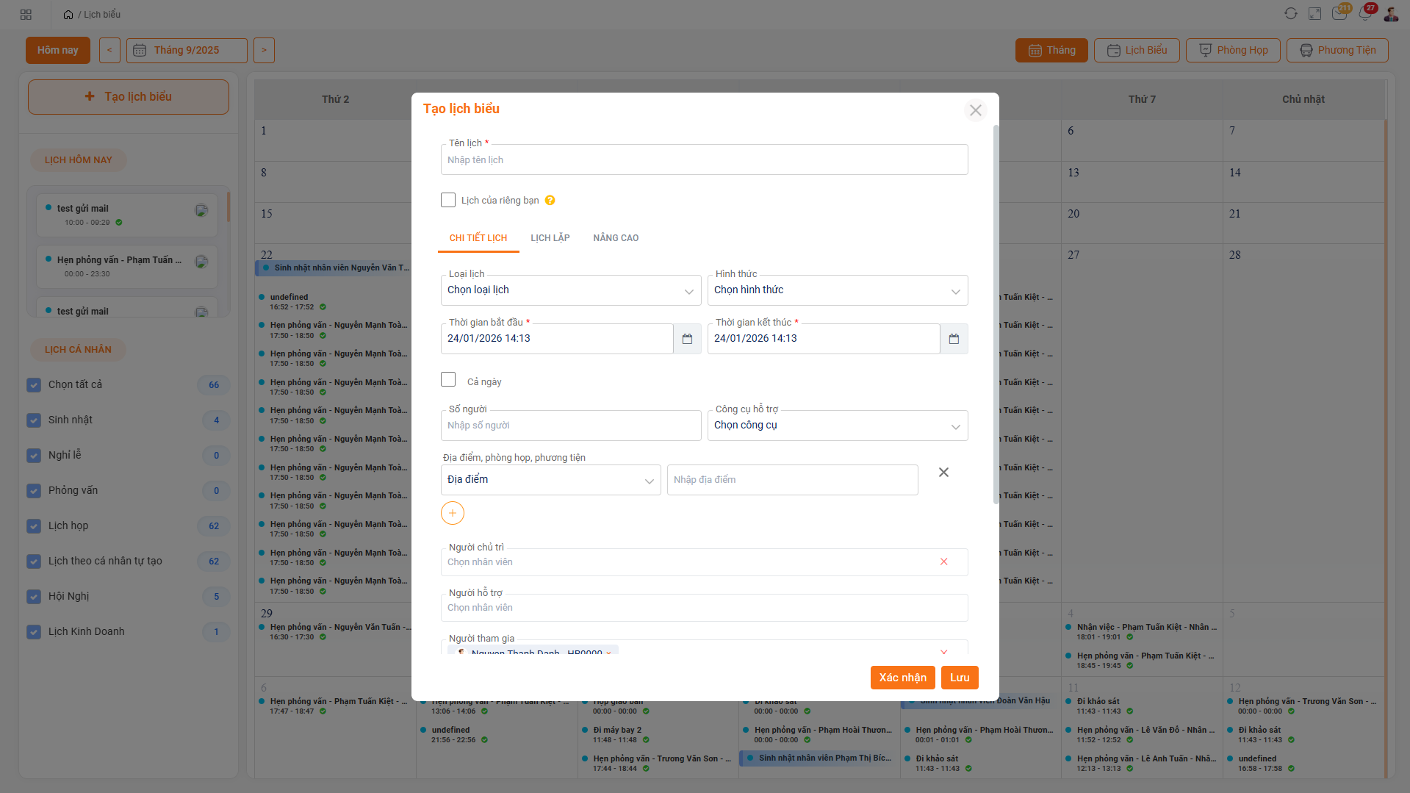1410x793 pixels.
Task: Remove the Địa điểm location row
Action: [943, 473]
